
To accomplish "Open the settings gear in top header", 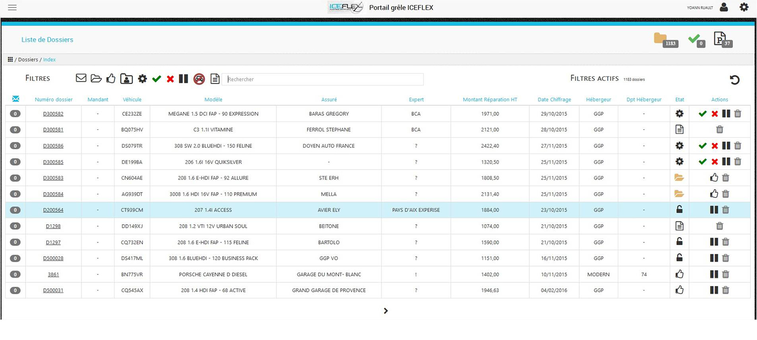I will pyautogui.click(x=744, y=7).
